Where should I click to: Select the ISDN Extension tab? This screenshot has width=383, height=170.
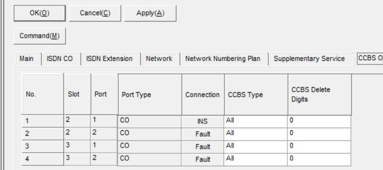pyautogui.click(x=109, y=59)
